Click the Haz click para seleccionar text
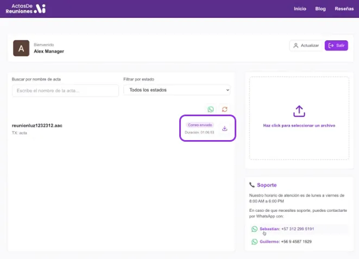Screen dimensions: 359x259 pos(299,125)
